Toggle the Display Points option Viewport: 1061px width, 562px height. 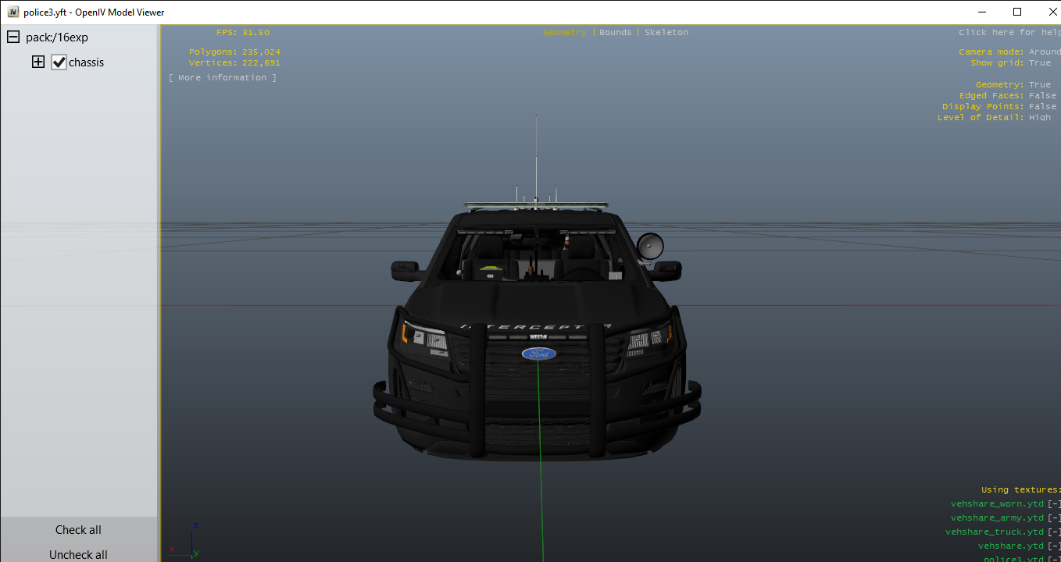point(1041,107)
